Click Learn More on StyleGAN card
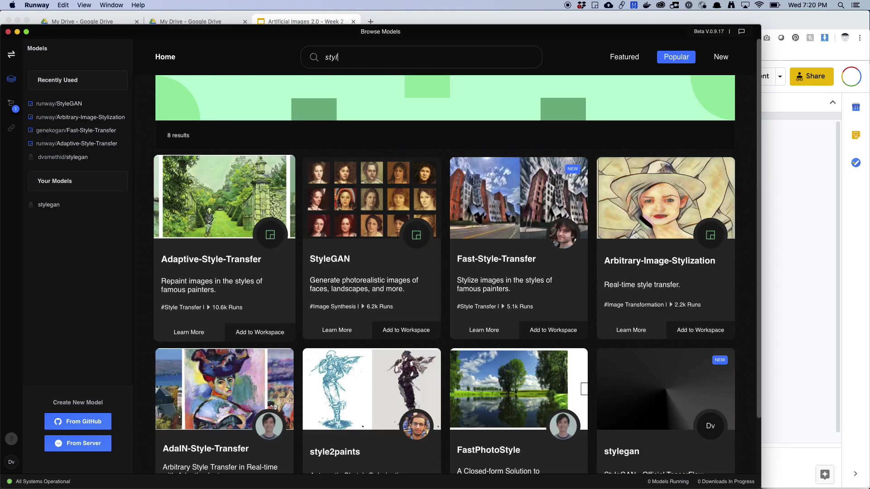Screen dimensions: 870x489 [337, 330]
